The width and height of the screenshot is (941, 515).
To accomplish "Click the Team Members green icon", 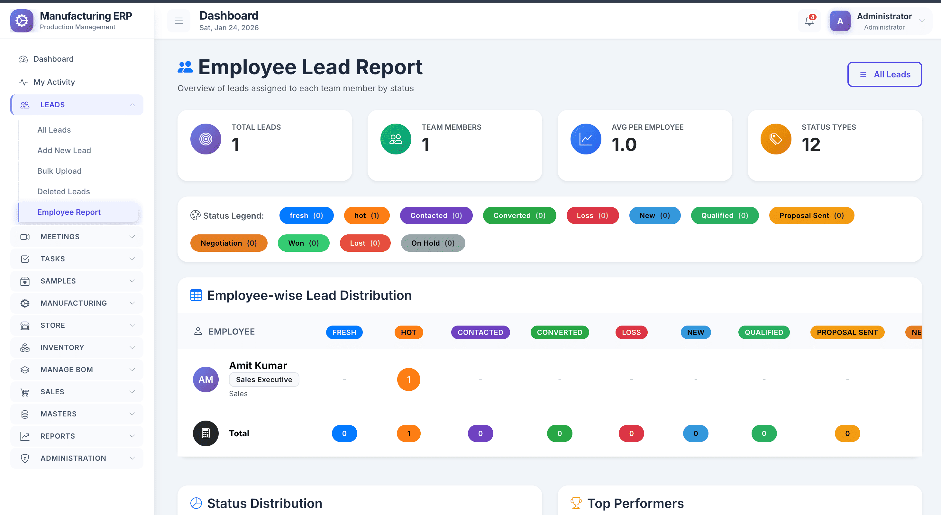I will coord(396,139).
